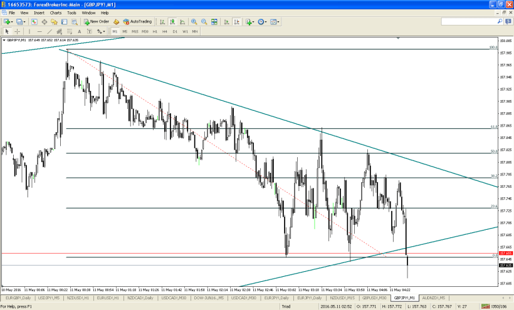Image resolution: width=514 pixels, height=310 pixels.
Task: Switch to M15 timeframe
Action: pos(135,31)
